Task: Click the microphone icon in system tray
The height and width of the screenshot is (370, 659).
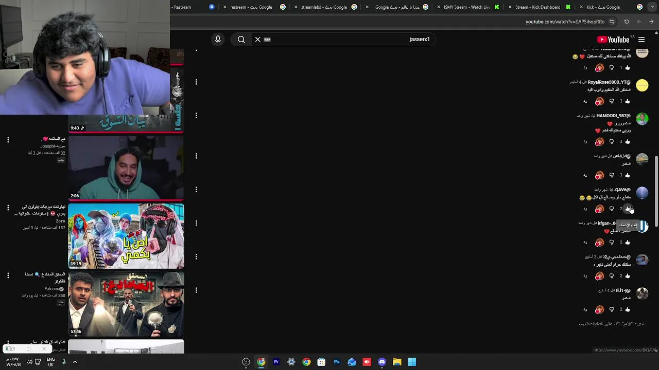Action: pyautogui.click(x=63, y=362)
